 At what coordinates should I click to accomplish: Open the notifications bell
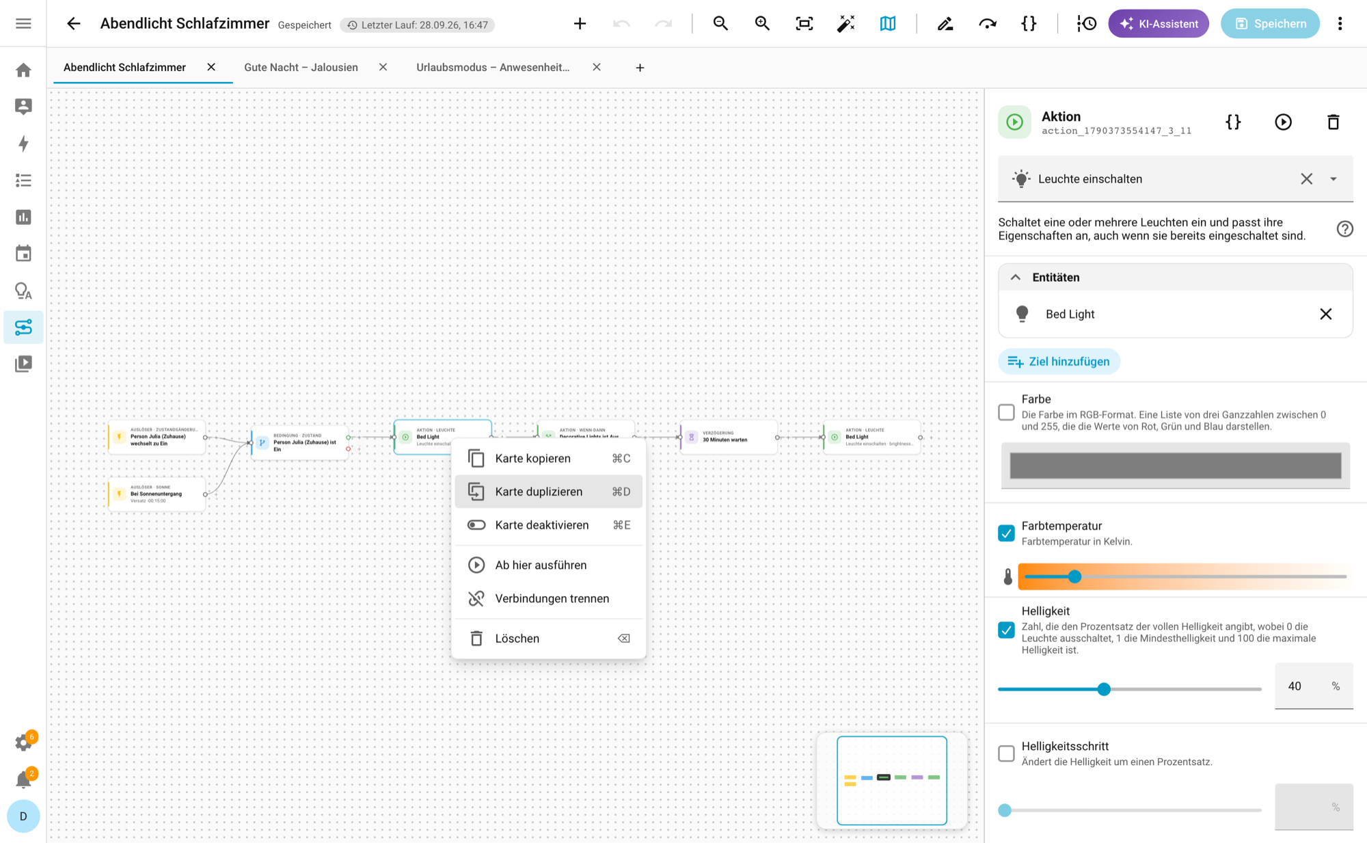click(23, 779)
